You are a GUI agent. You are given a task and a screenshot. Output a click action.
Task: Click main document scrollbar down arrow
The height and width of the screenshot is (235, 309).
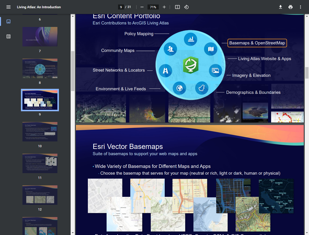(x=307, y=233)
